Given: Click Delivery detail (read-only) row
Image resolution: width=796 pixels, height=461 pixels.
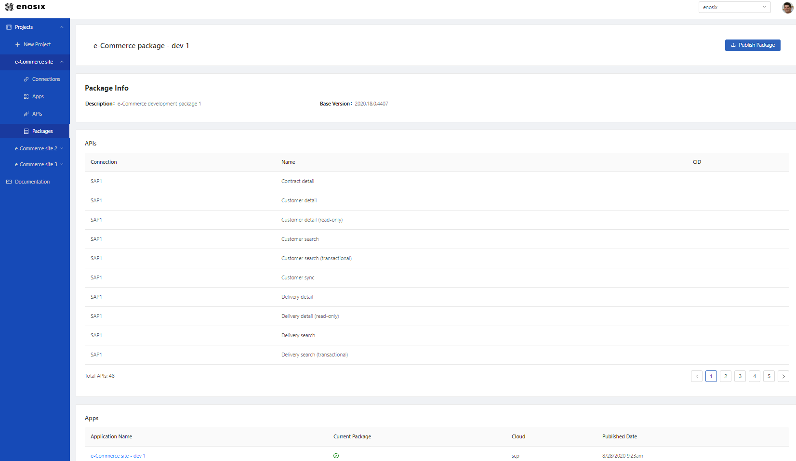Looking at the screenshot, I should coord(437,316).
